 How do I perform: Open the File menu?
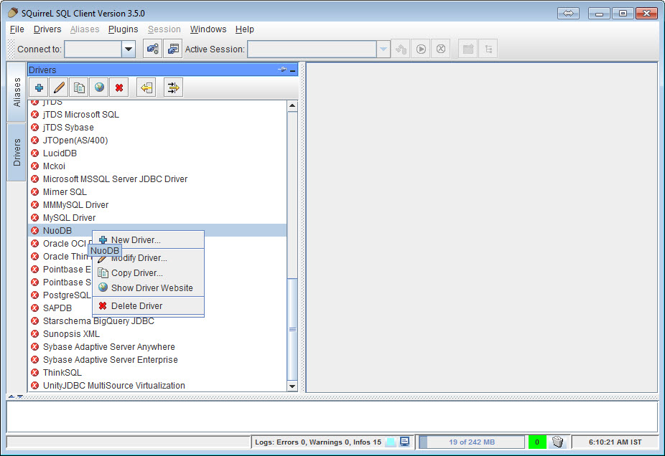(17, 29)
